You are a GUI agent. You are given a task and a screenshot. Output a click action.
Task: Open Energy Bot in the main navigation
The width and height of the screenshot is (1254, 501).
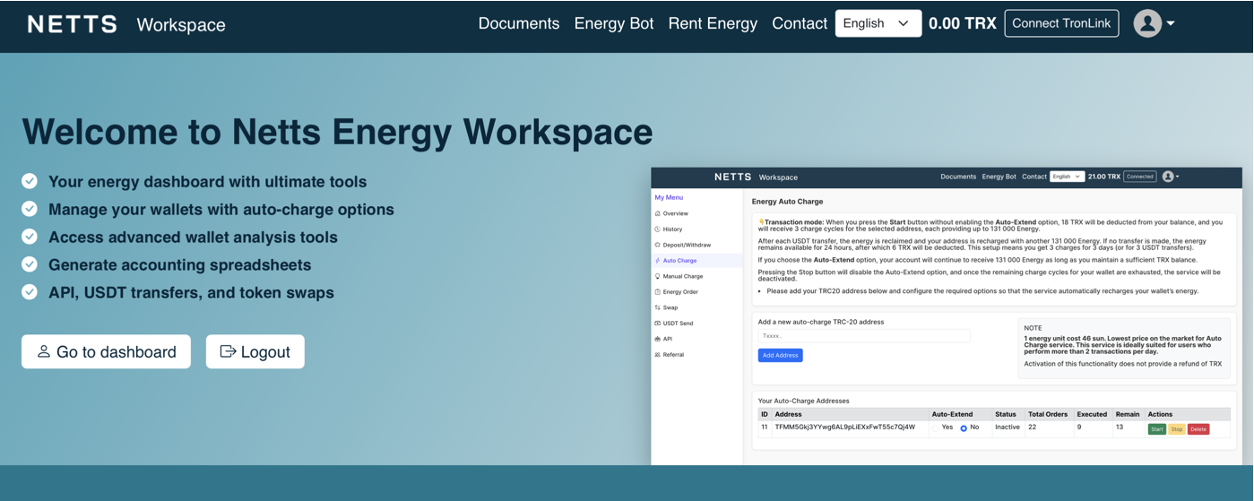[614, 23]
